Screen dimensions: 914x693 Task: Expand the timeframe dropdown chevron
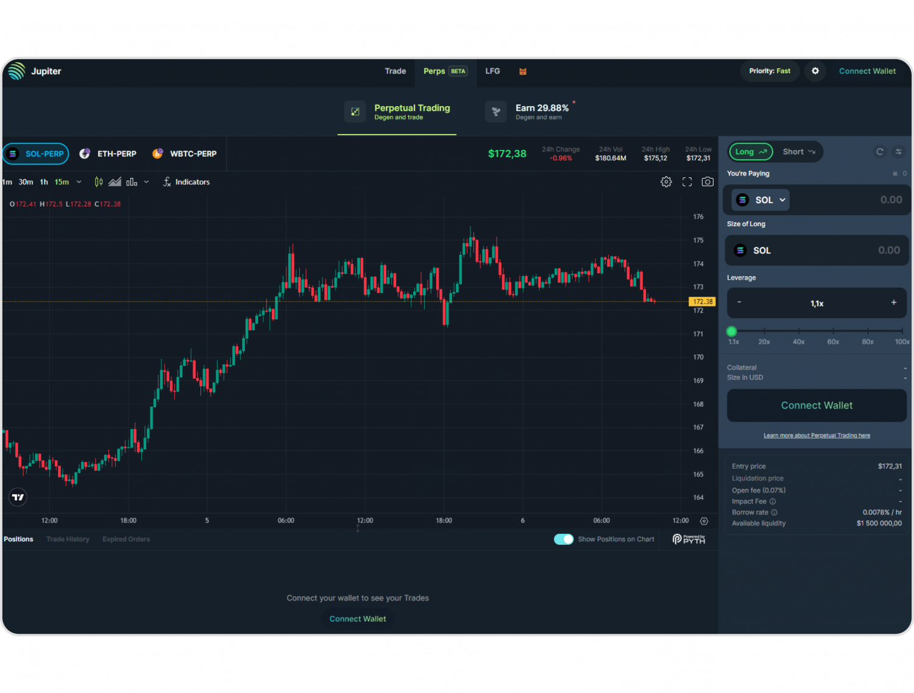click(79, 182)
